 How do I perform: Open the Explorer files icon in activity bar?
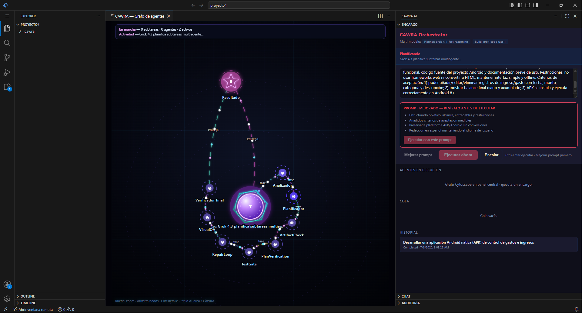point(7,28)
